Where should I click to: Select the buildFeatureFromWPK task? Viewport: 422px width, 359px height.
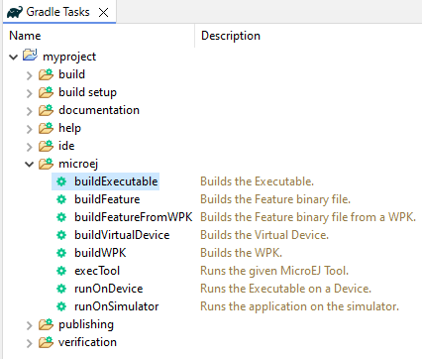pos(134,217)
